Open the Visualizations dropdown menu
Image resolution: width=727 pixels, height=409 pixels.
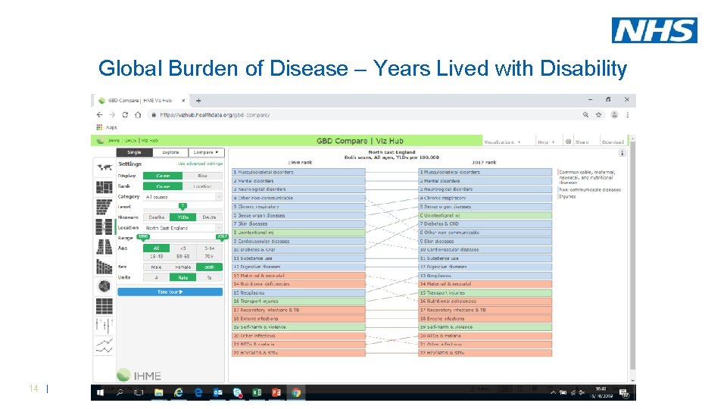pos(502,142)
